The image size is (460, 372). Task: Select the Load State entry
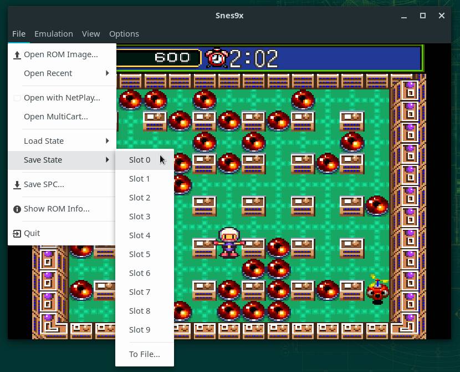pos(62,140)
